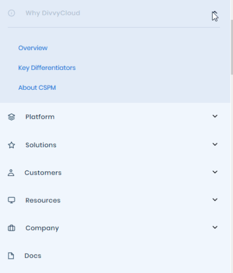Expand the Resources section arrow
233x273 pixels.
tap(215, 200)
